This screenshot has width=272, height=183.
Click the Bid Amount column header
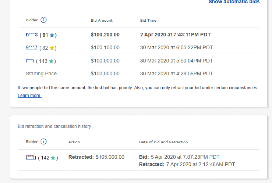tap(102, 21)
